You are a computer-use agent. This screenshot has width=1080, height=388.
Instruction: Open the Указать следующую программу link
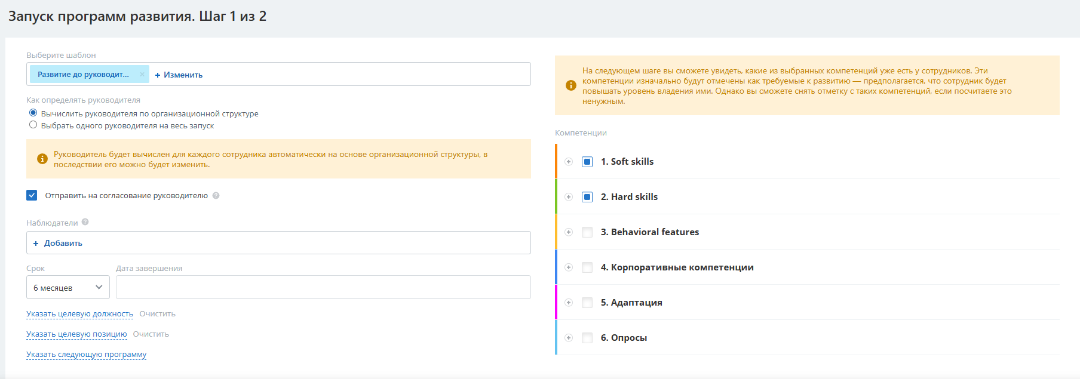click(x=87, y=355)
